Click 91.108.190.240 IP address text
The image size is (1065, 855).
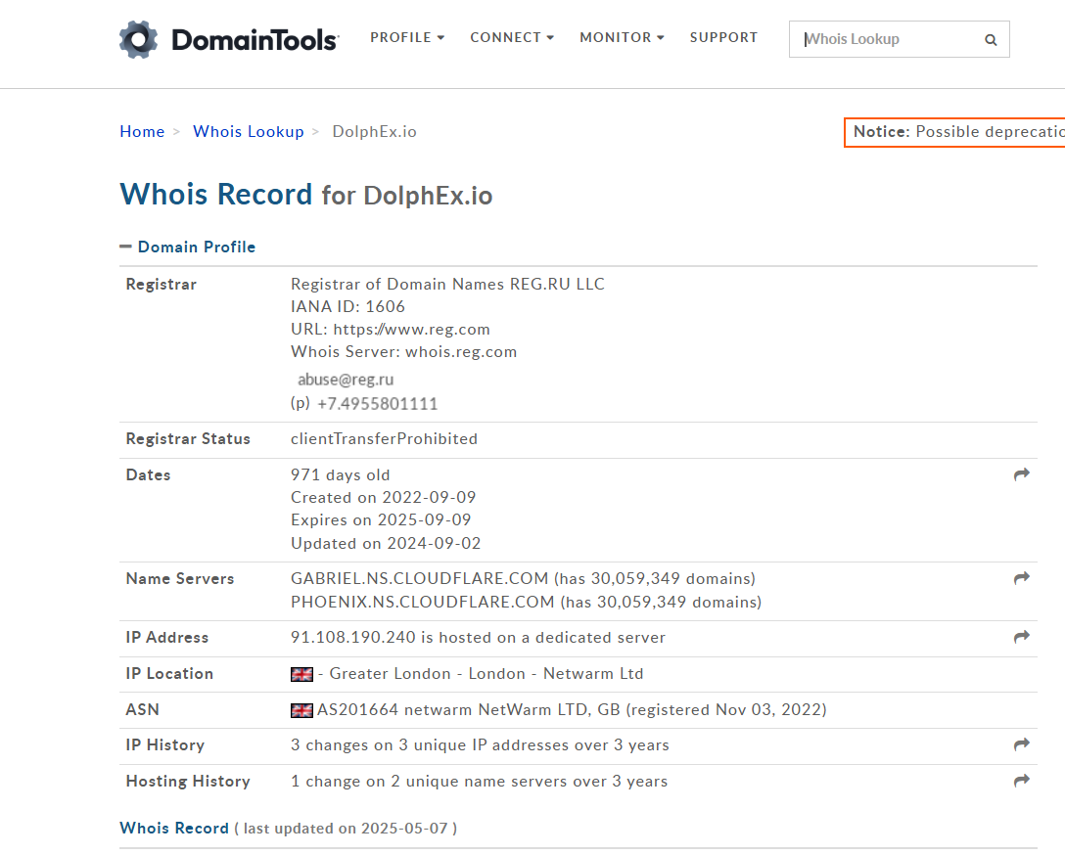pyautogui.click(x=353, y=637)
